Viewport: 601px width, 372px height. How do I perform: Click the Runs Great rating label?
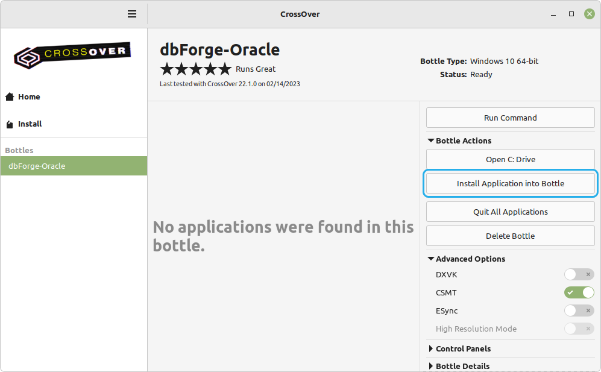pyautogui.click(x=255, y=69)
